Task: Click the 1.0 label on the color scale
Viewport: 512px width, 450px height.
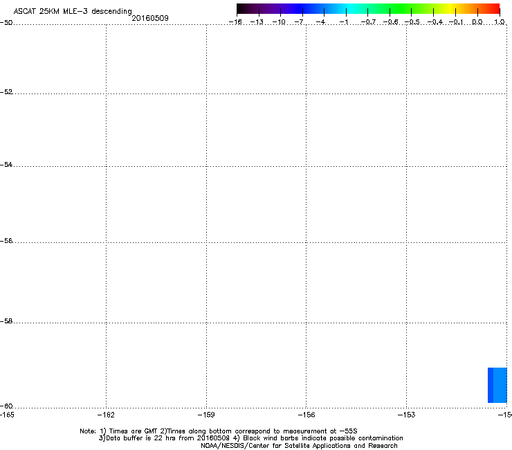Action: click(500, 22)
